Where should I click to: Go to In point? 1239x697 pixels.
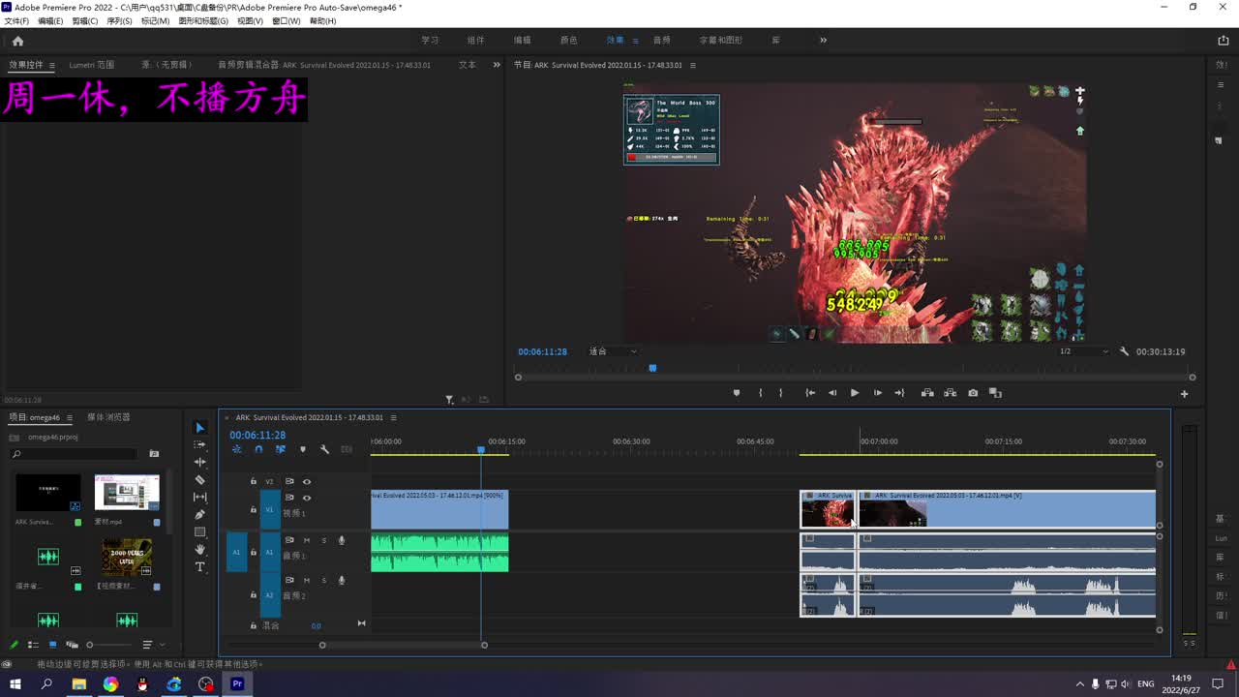pos(810,393)
